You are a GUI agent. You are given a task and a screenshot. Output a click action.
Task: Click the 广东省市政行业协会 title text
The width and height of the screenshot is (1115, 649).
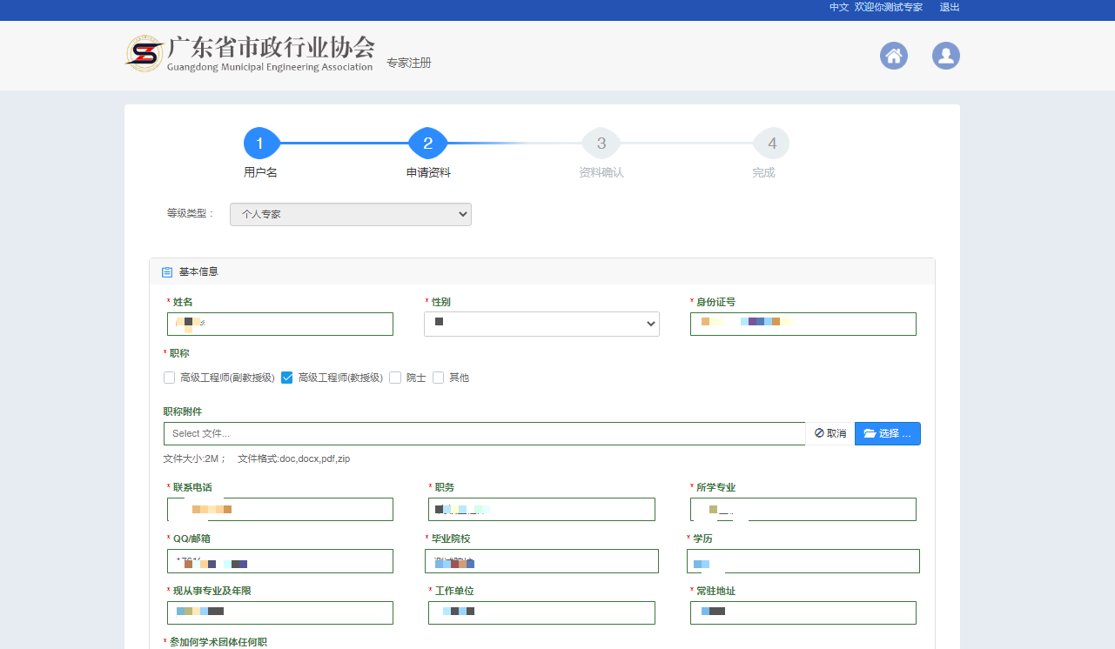click(x=271, y=47)
